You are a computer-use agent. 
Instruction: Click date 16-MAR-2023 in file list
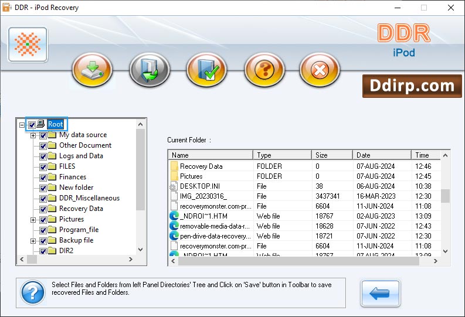coord(376,196)
